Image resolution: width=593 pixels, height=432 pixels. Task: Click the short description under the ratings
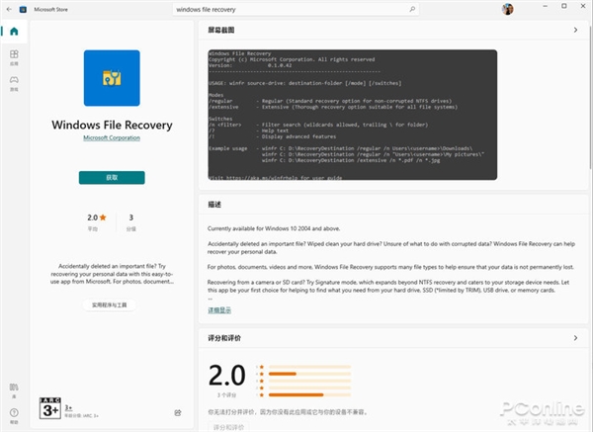coord(112,274)
